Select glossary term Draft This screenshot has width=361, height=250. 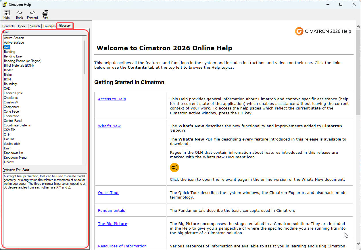coord(7,148)
